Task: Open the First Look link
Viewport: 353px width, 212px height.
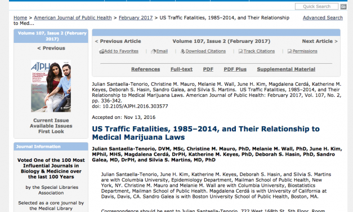Action: [x=51, y=131]
